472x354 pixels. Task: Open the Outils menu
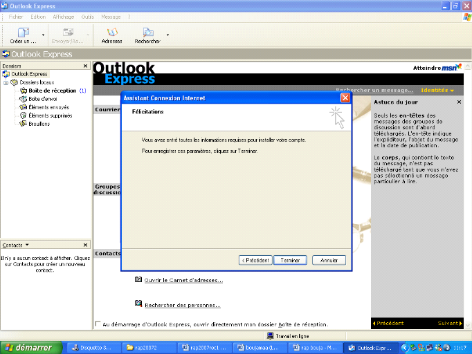tap(87, 17)
